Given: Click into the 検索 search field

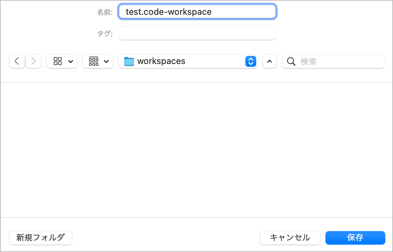Looking at the screenshot, I should [x=340, y=61].
